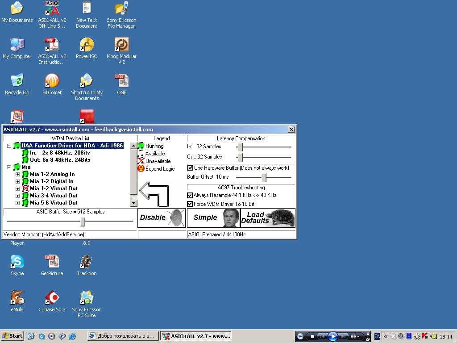Click the taskbar clock showing 18:14

(x=446, y=337)
